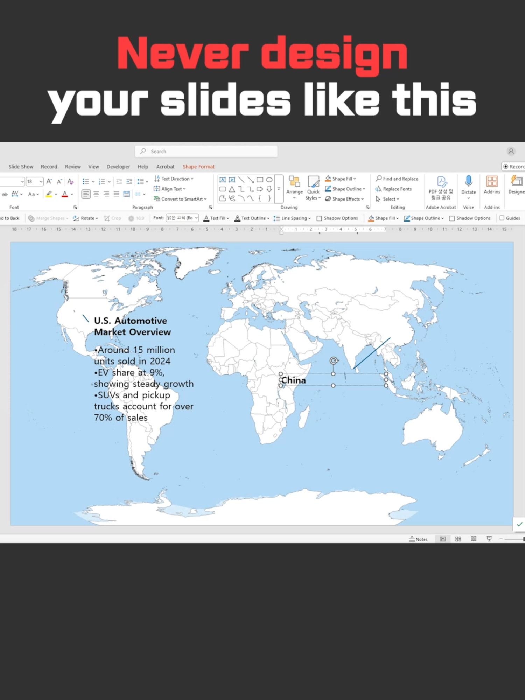Screen dimensions: 525x700
Task: Open the Numbering dropdown arrow
Action: tap(109, 182)
